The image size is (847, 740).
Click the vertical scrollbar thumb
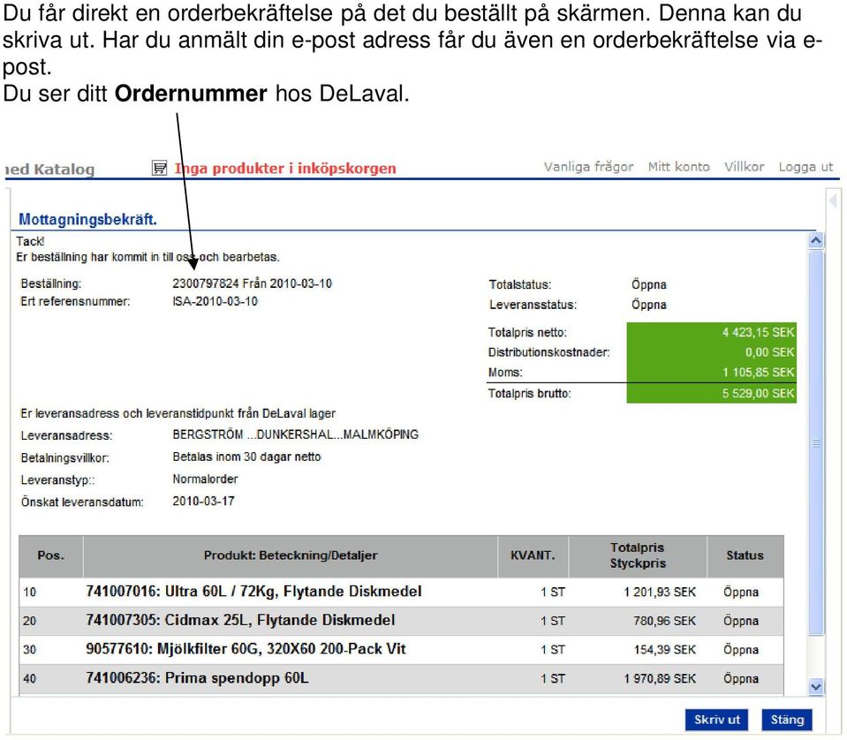pos(816,443)
